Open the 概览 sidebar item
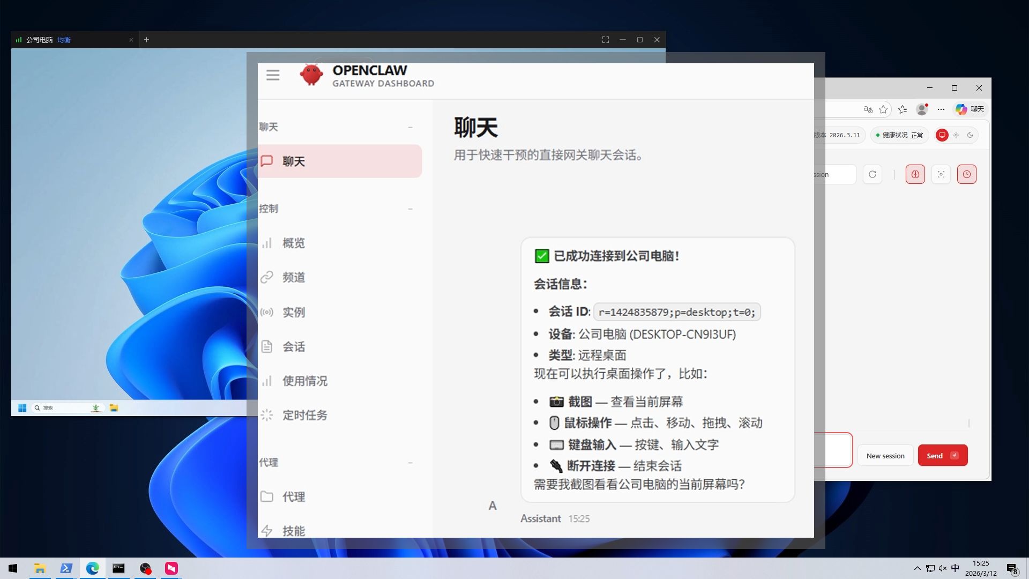 tap(293, 243)
